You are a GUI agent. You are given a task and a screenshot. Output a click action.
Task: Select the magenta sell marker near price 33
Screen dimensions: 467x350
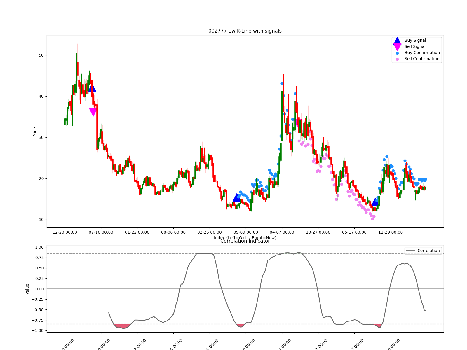click(297, 123)
